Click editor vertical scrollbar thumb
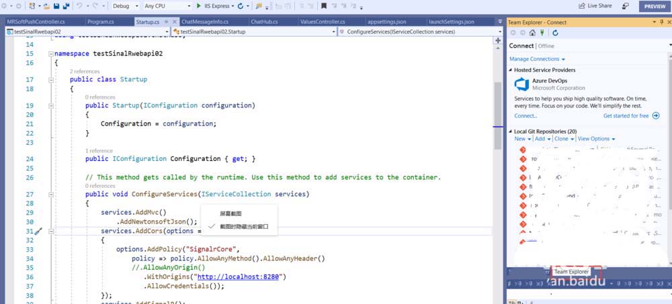Image resolution: width=672 pixels, height=304 pixels. pos(497,115)
